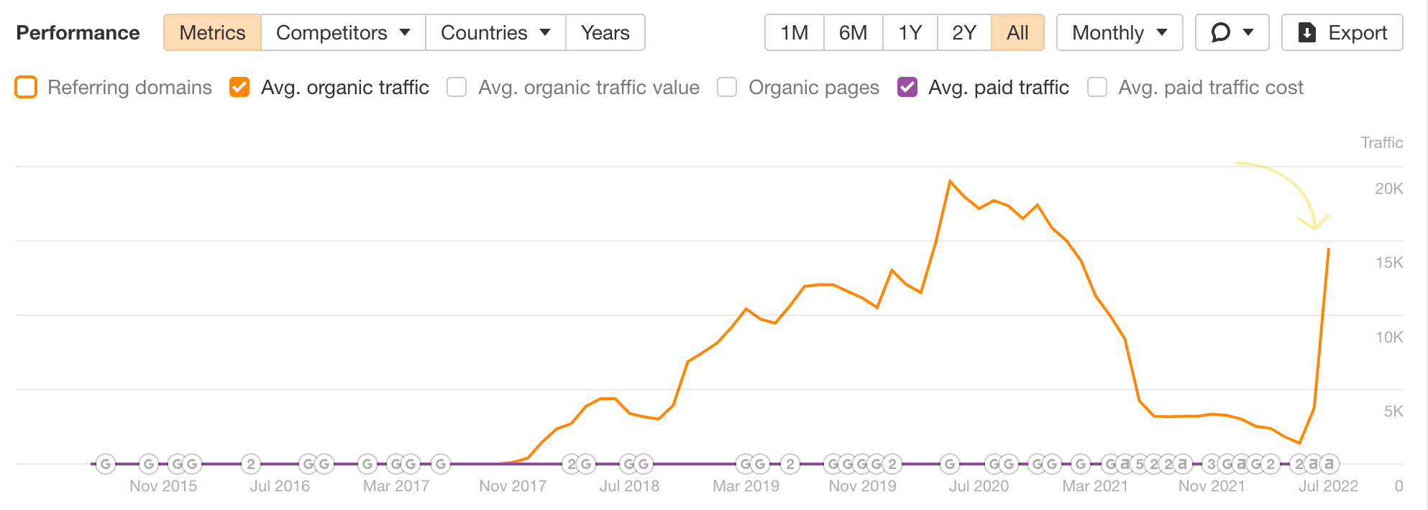Screen dimensions: 1428x510
Task: Click the last 'a' marker at timeline end
Action: pos(1329,464)
